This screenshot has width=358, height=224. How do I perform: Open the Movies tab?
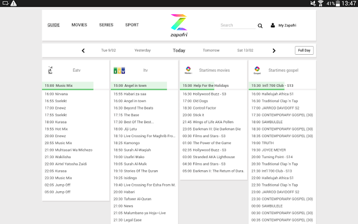[79, 25]
